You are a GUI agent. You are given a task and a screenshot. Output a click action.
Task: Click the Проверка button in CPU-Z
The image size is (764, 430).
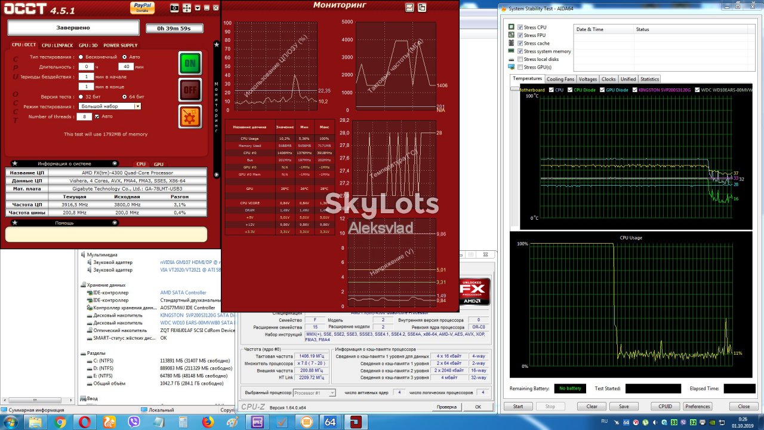446,407
